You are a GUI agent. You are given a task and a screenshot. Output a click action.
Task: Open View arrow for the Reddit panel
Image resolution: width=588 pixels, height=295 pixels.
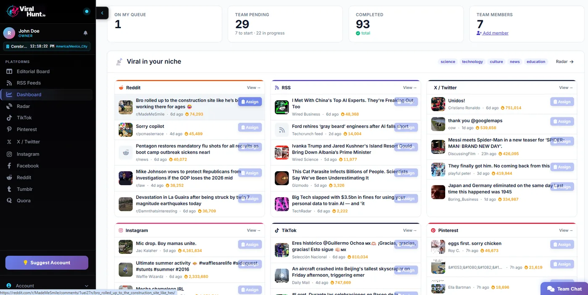[254, 88]
